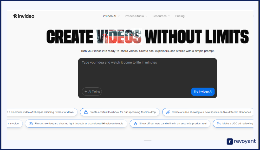The height and width of the screenshot is (150, 260).
Task: Click the shopping bag icon on lookbook chip
Action: point(86,112)
